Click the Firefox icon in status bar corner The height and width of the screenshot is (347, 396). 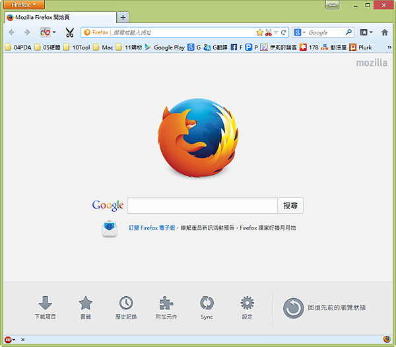click(x=387, y=339)
